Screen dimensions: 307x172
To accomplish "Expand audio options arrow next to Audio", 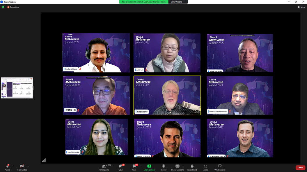I will click(x=12, y=166).
